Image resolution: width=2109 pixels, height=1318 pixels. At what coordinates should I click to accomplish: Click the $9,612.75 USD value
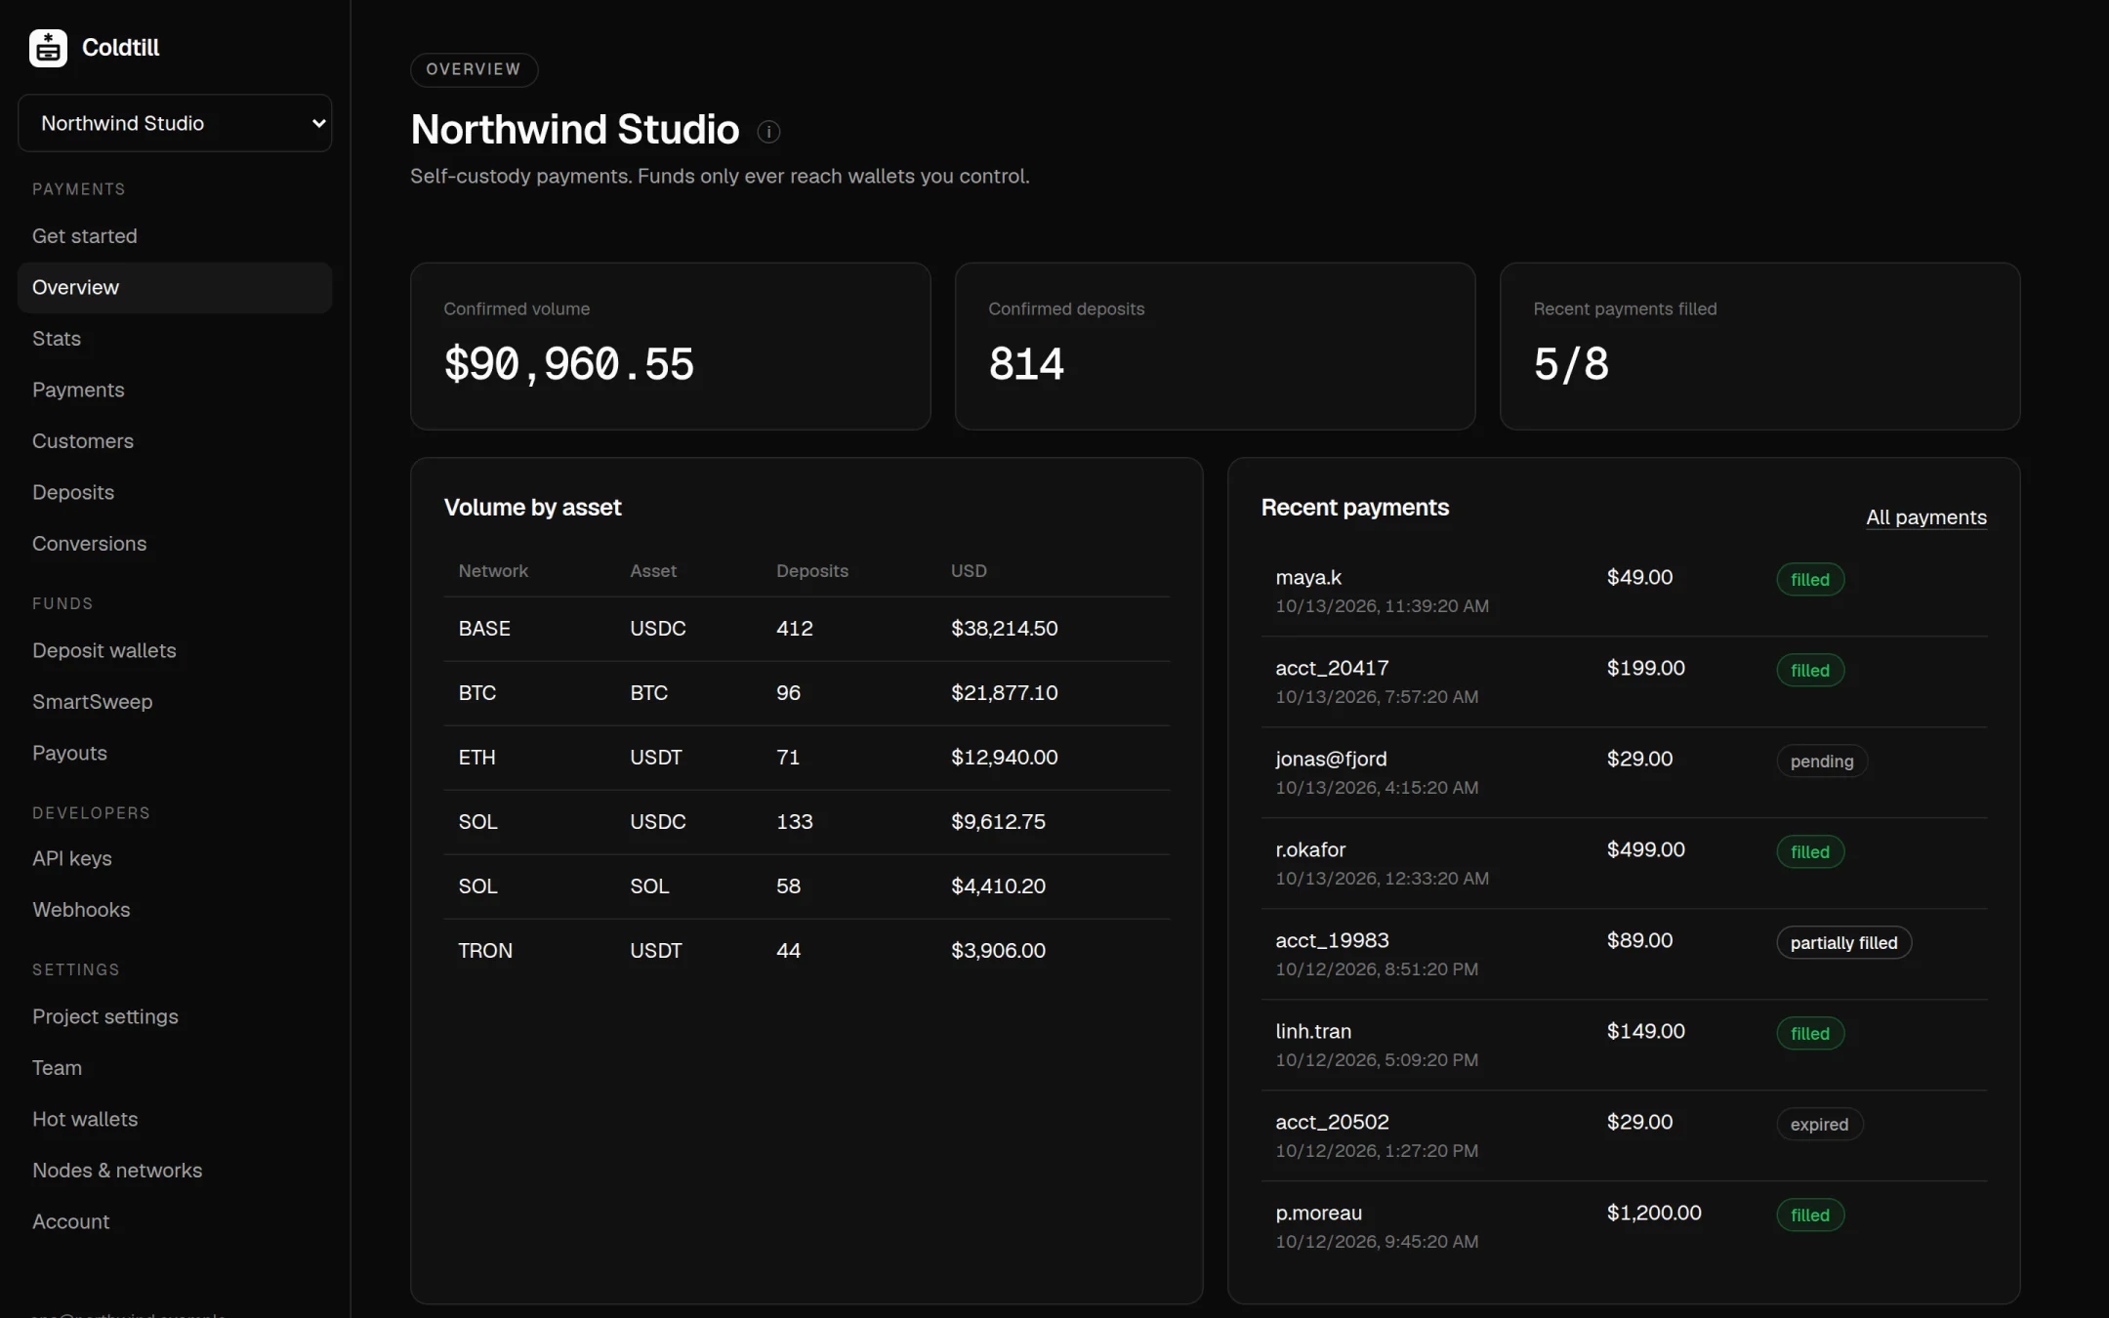(998, 822)
